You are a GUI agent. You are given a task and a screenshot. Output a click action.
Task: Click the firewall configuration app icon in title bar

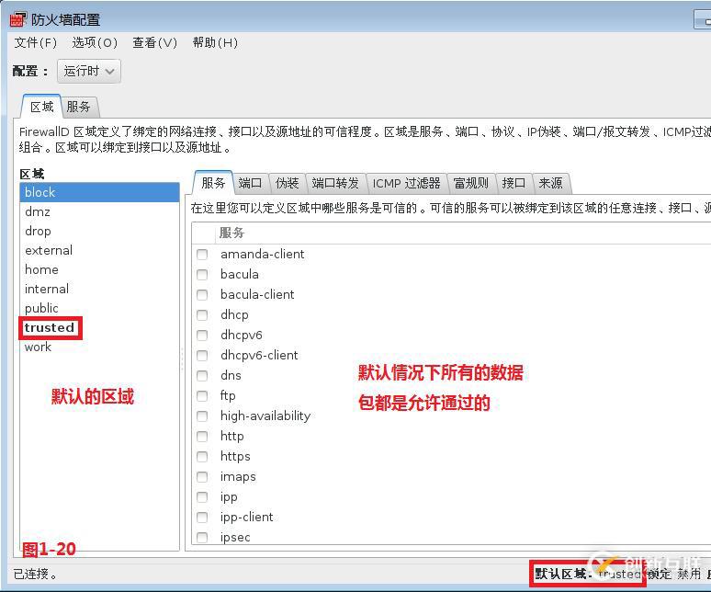tap(17, 19)
